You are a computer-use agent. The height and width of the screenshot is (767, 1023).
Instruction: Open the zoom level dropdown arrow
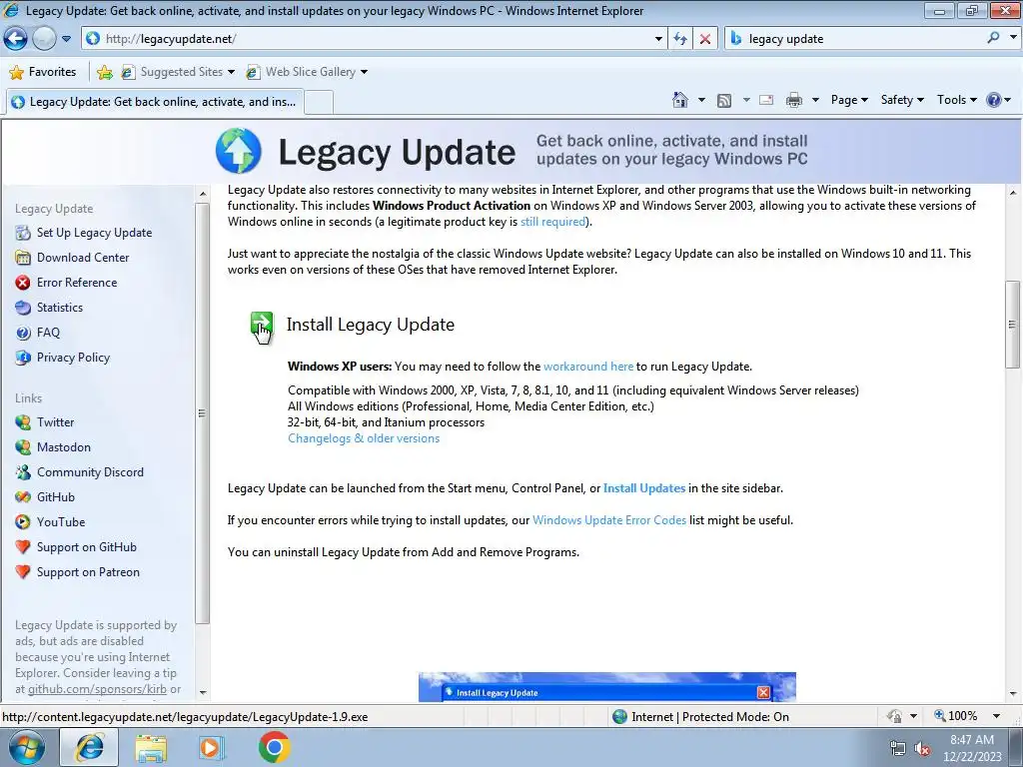(996, 716)
